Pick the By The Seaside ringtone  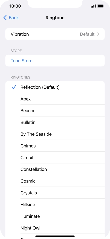click(x=55, y=134)
